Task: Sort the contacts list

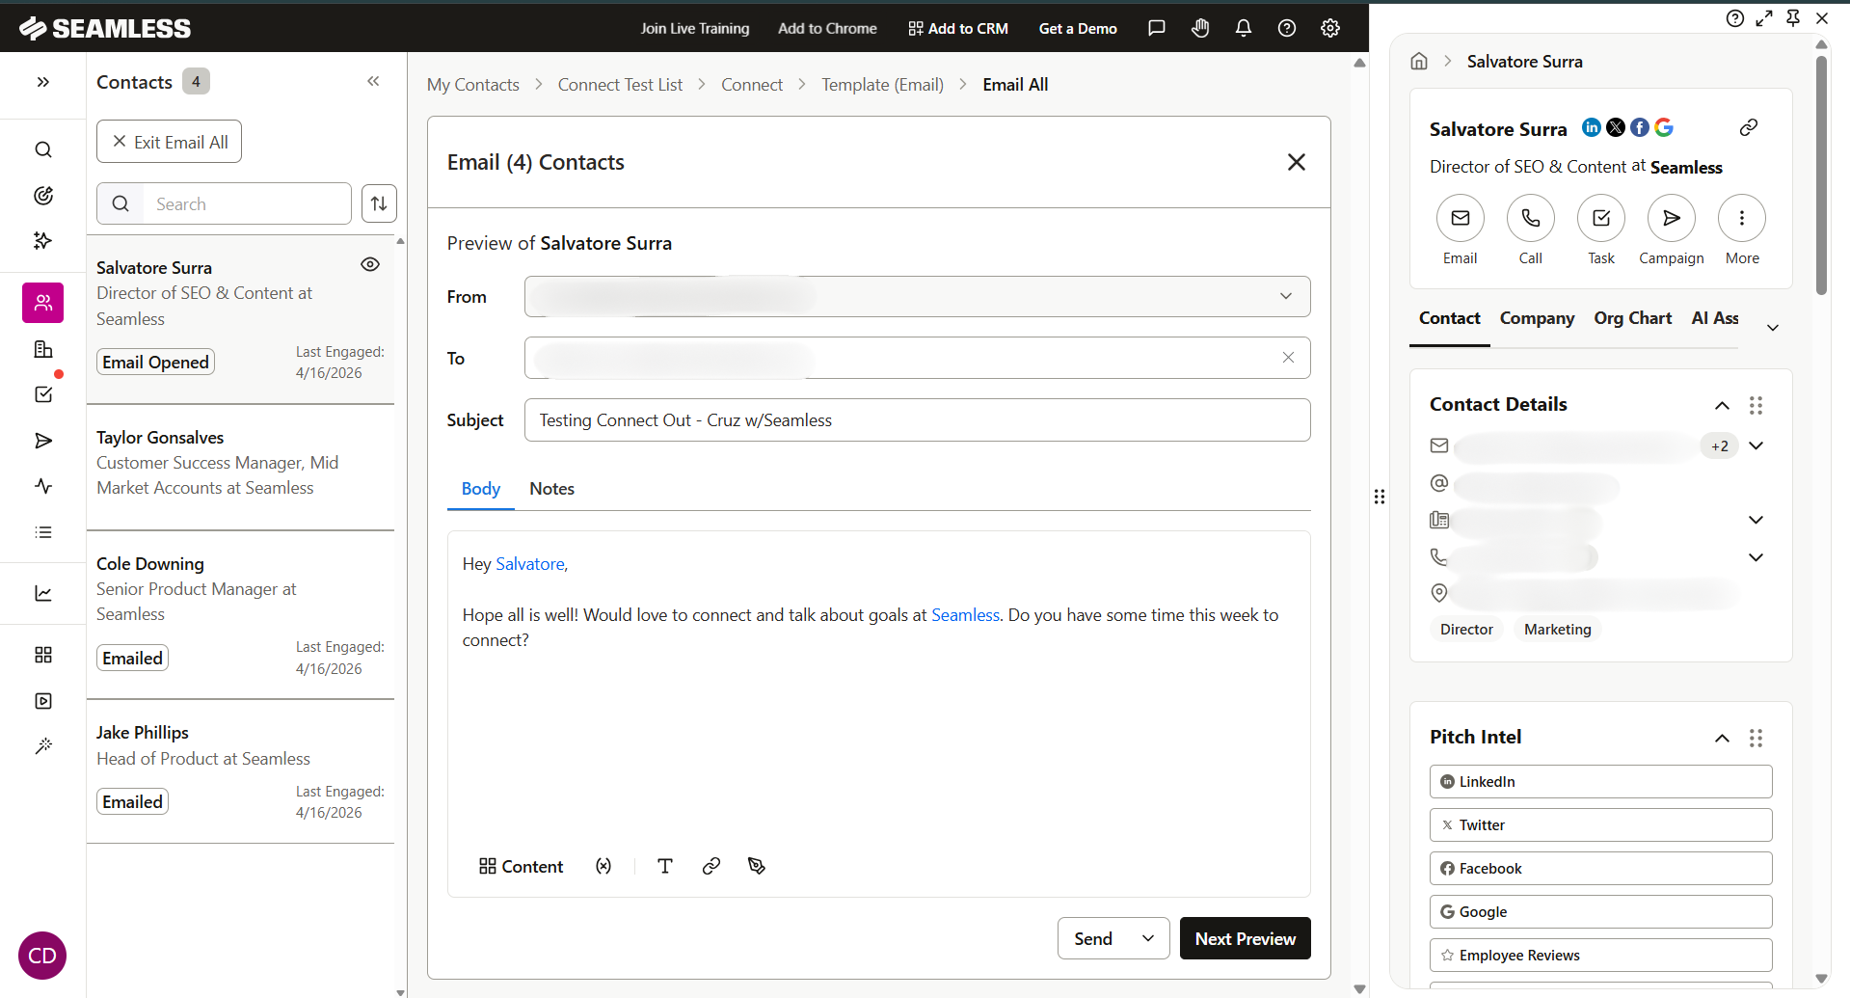Action: tap(379, 203)
